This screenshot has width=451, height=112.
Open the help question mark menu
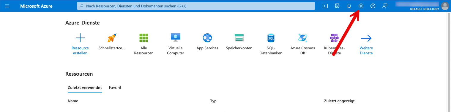(x=373, y=6)
